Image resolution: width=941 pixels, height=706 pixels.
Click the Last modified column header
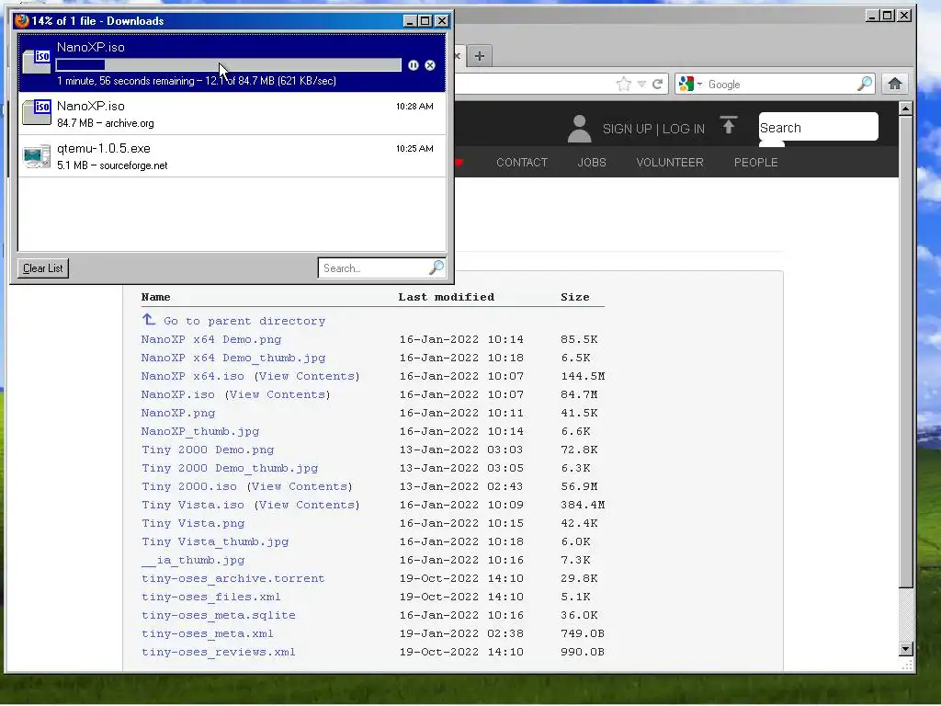click(446, 297)
